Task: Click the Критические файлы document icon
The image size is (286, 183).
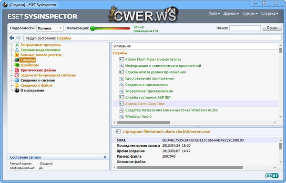Action: tap(17, 70)
